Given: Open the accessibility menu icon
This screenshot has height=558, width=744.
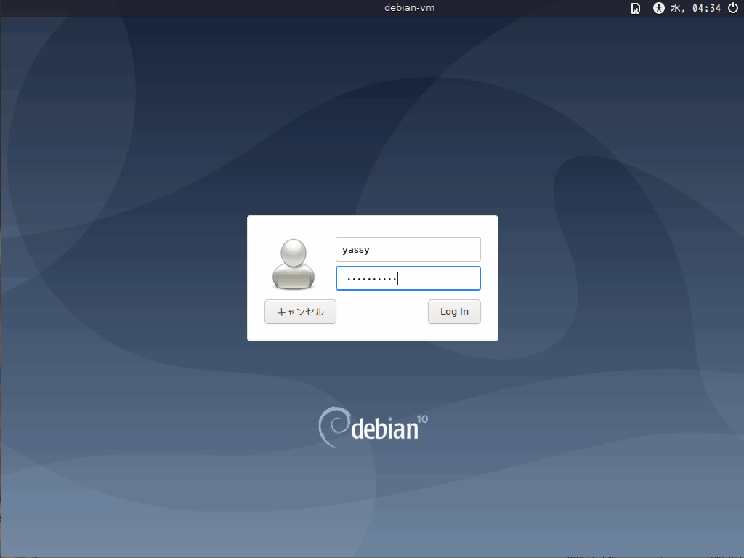Looking at the screenshot, I should 658,8.
